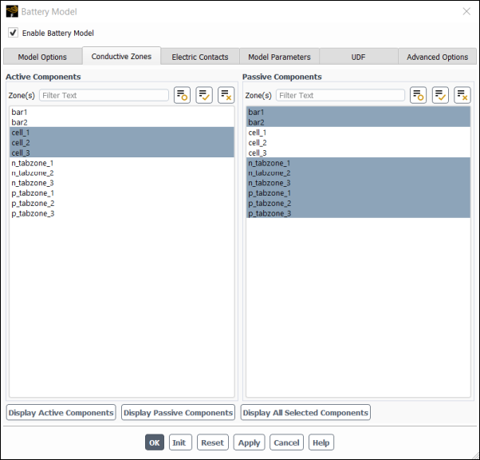Click the Display Active Components button
This screenshot has height=460, width=480.
[x=61, y=413]
